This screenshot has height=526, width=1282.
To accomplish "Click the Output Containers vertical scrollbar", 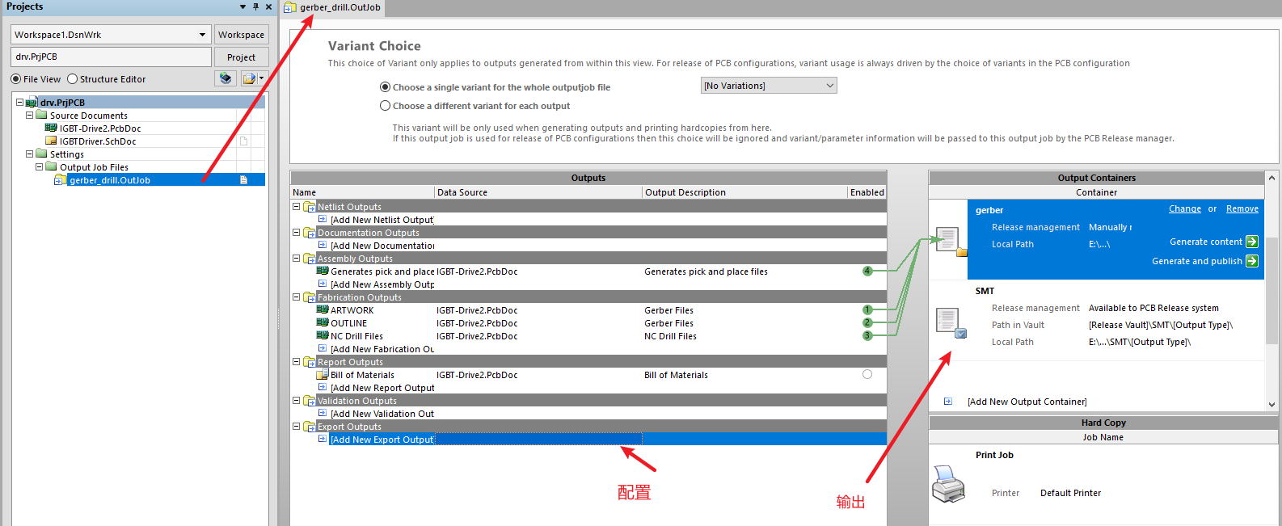I will tap(1271, 291).
